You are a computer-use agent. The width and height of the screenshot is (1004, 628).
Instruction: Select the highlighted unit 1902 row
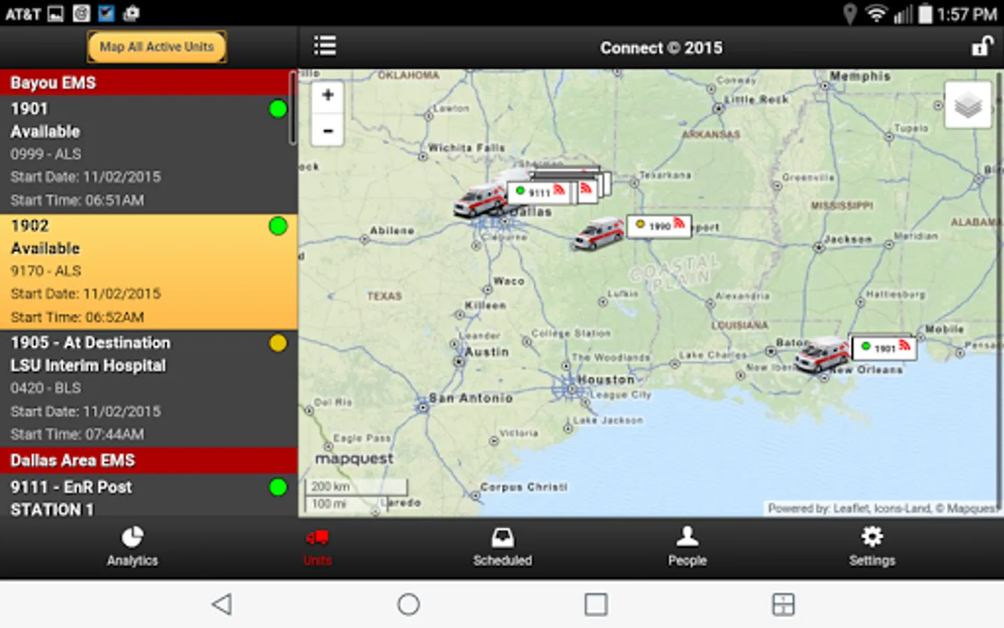click(149, 271)
